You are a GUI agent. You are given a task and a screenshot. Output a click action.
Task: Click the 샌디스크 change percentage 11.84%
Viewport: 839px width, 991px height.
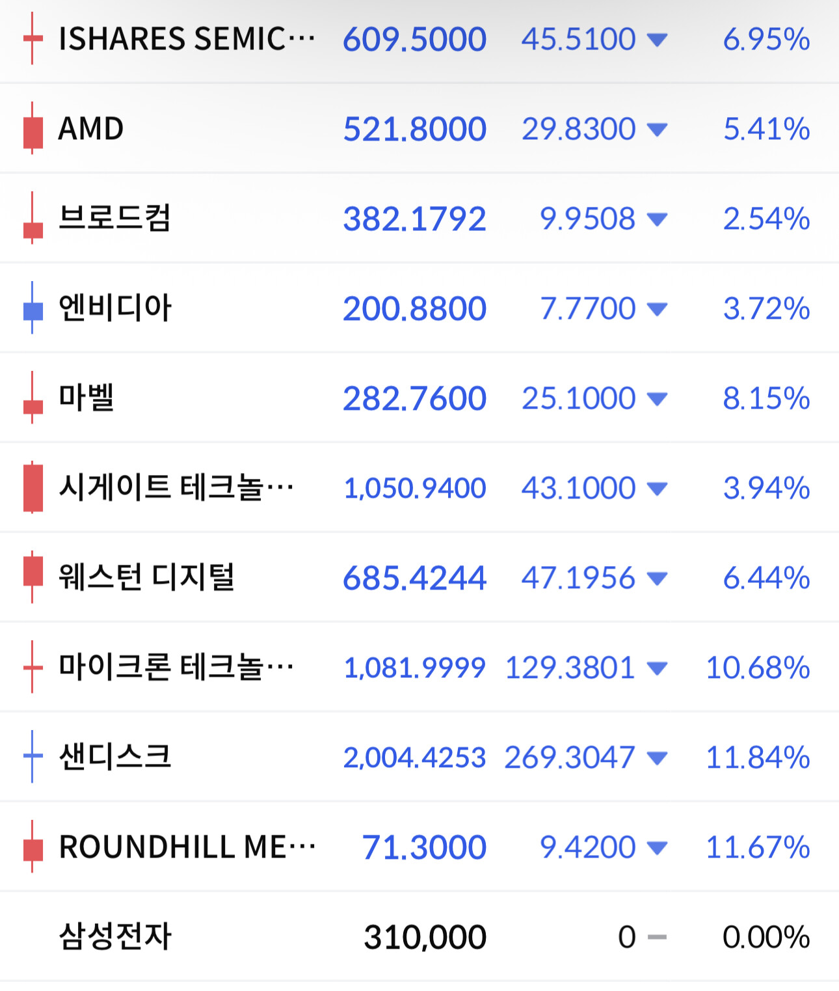coord(758,757)
